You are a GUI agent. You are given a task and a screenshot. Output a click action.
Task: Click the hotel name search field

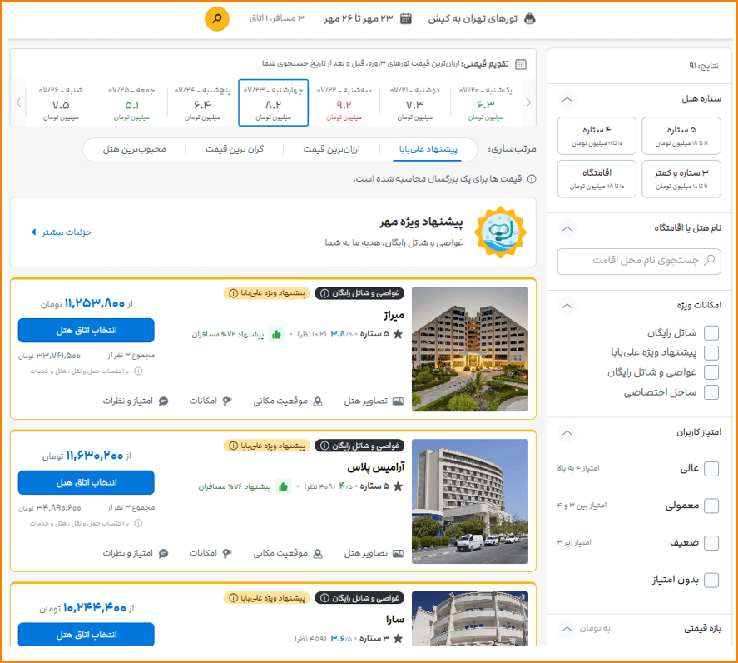tap(638, 261)
